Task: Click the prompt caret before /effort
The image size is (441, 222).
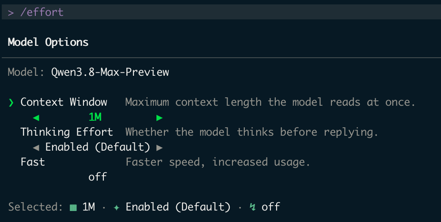Action: 11,13
